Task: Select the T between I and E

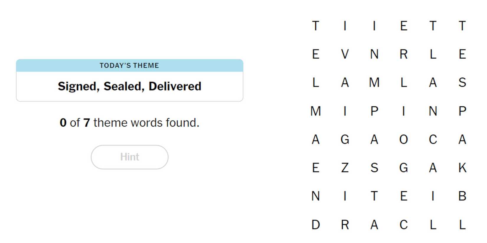Action: (x=374, y=196)
